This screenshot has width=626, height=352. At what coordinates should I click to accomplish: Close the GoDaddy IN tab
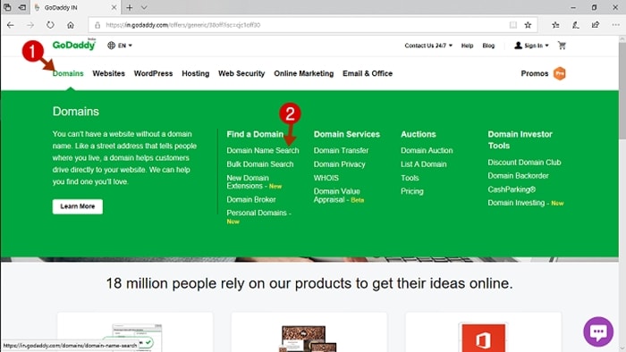114,7
